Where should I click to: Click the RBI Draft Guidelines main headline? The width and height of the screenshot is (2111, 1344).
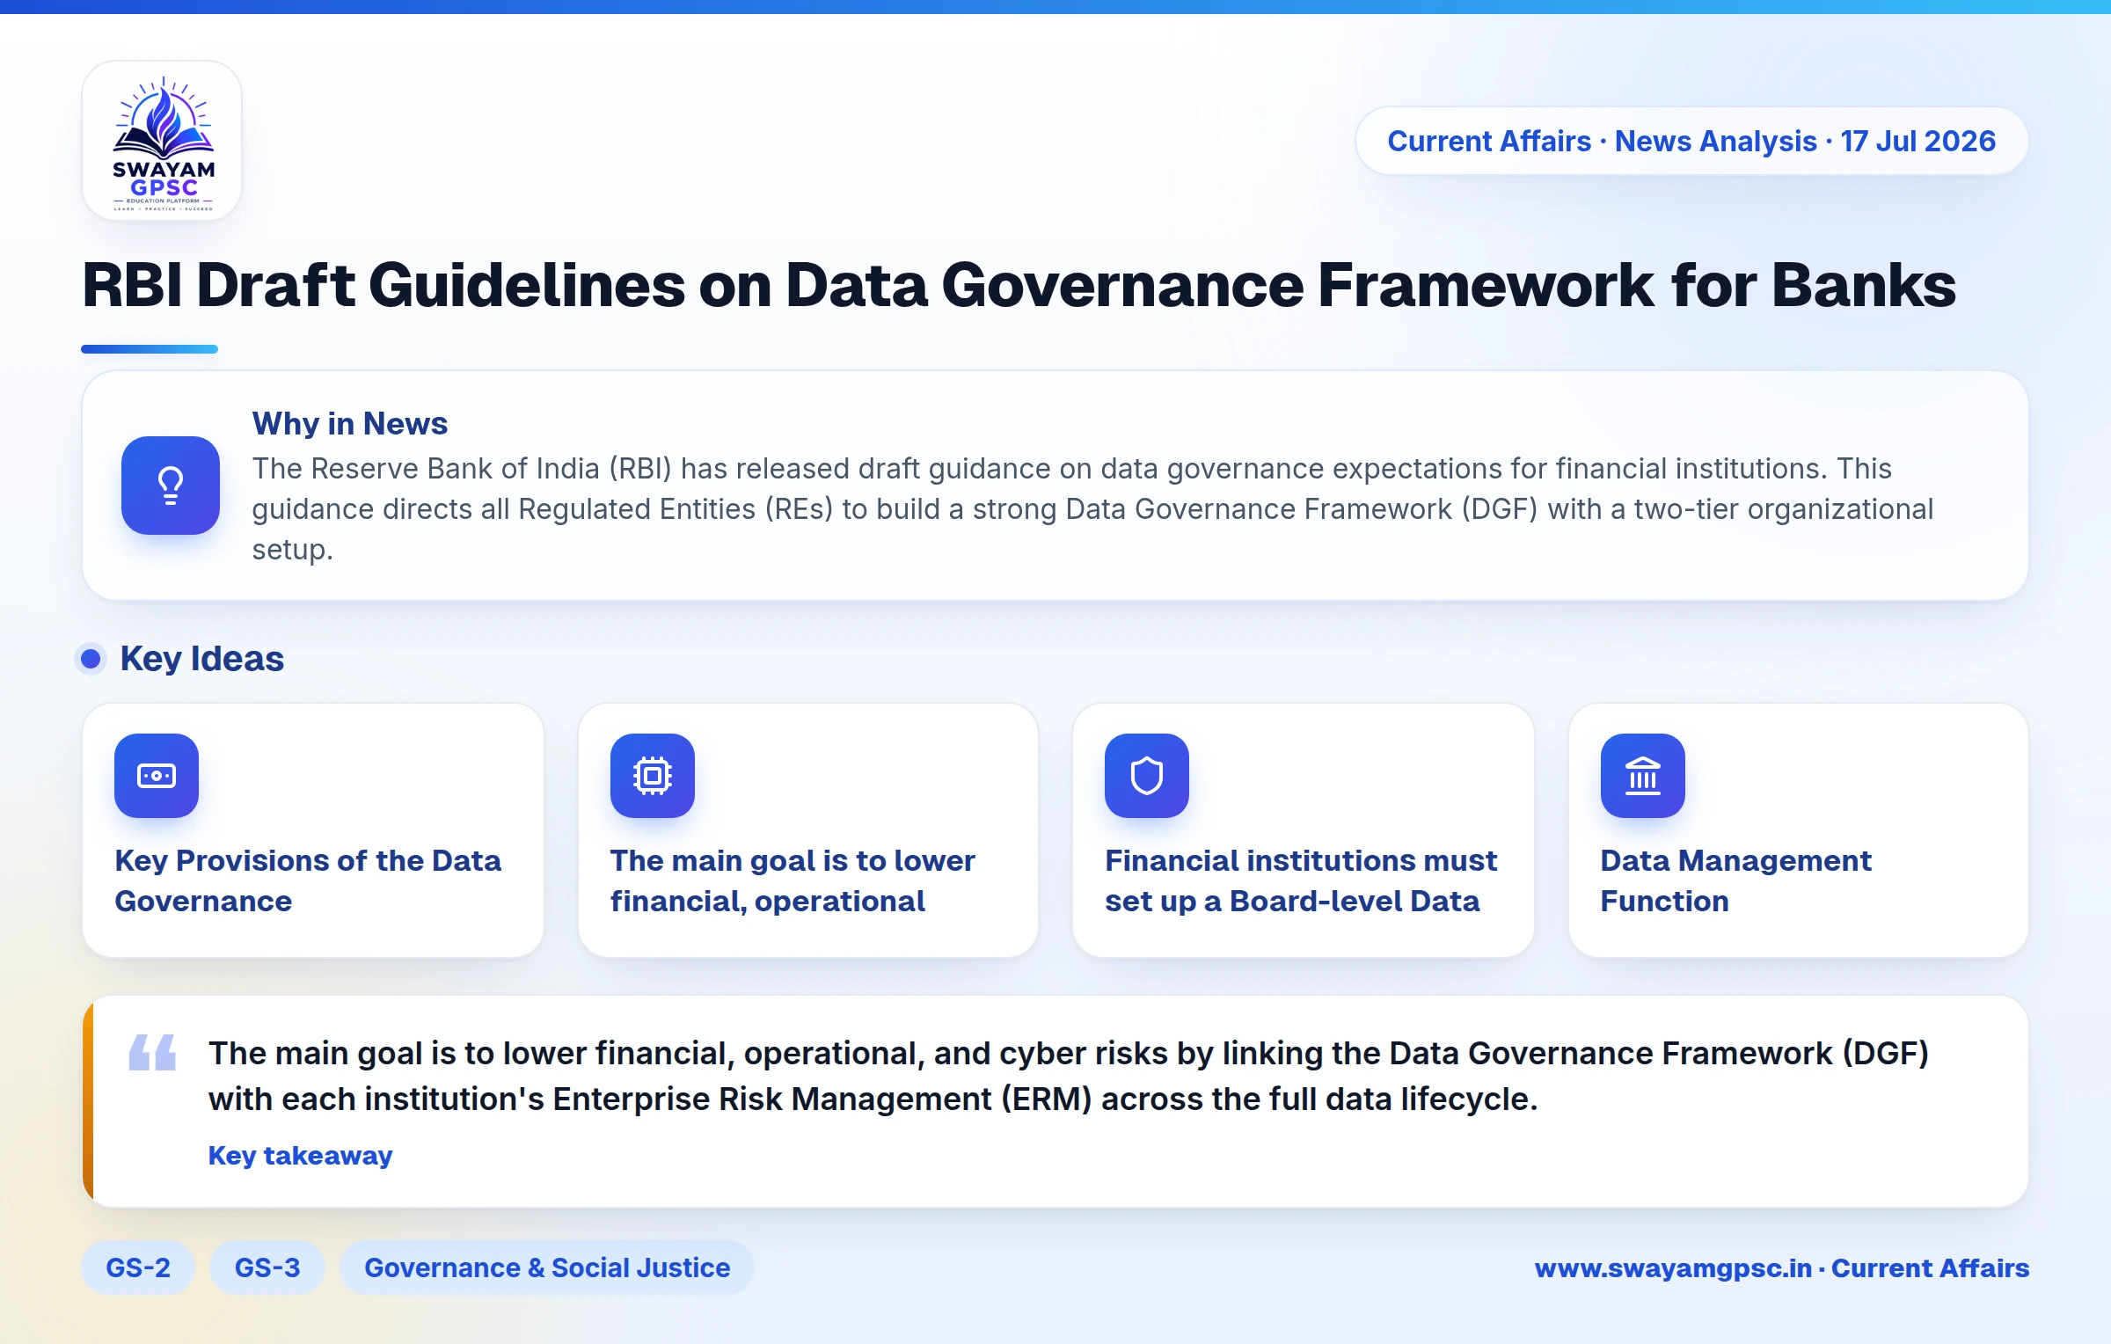[1019, 285]
